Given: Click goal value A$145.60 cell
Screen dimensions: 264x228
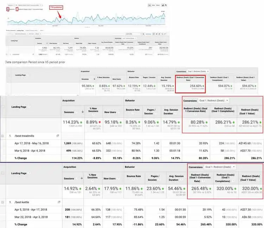Looking at the screenshot, I should pos(245,143).
